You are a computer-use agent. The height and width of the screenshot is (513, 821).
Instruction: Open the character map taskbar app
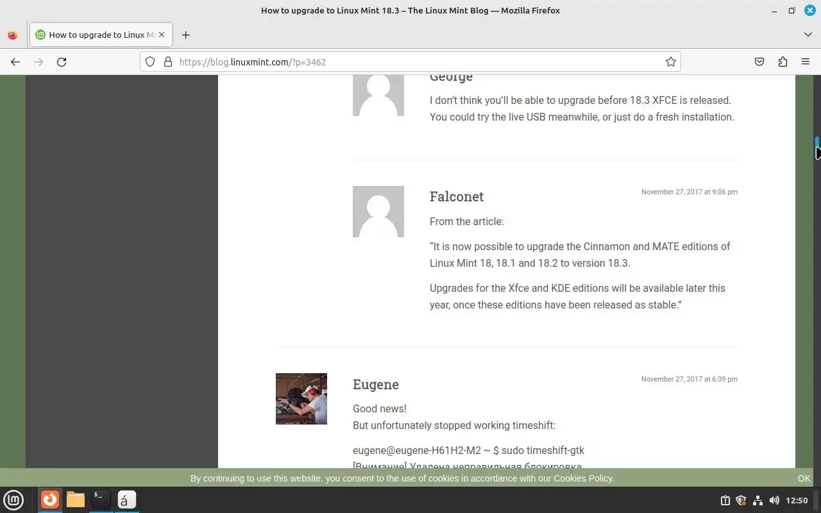(127, 500)
